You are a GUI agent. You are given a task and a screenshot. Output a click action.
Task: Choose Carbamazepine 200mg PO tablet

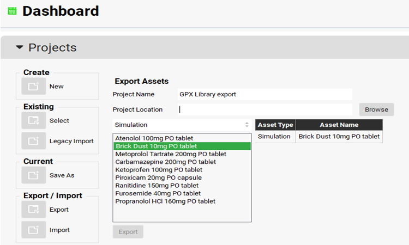click(x=165, y=162)
